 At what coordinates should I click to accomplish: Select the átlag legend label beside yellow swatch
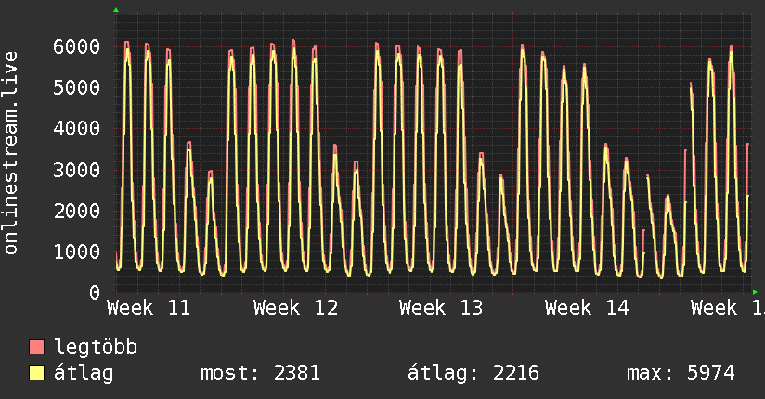pos(84,373)
